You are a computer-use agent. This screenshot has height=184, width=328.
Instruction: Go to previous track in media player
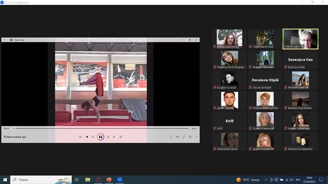click(87, 137)
